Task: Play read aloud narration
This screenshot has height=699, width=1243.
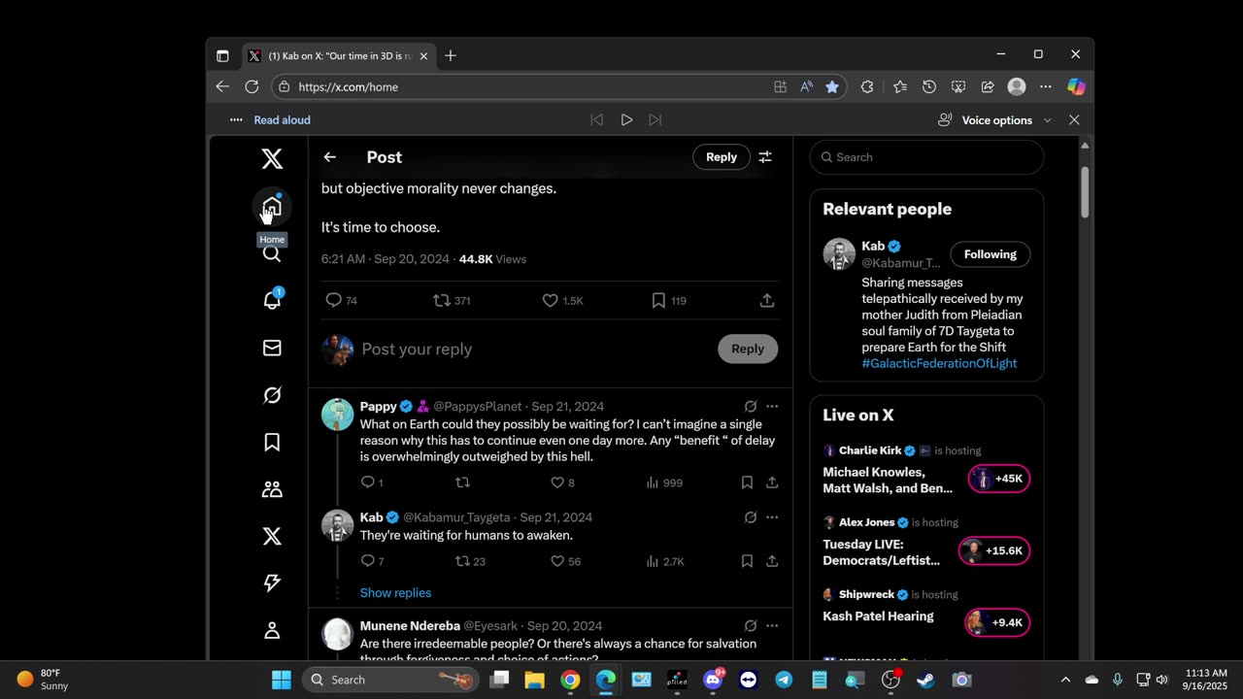Action: (626, 120)
